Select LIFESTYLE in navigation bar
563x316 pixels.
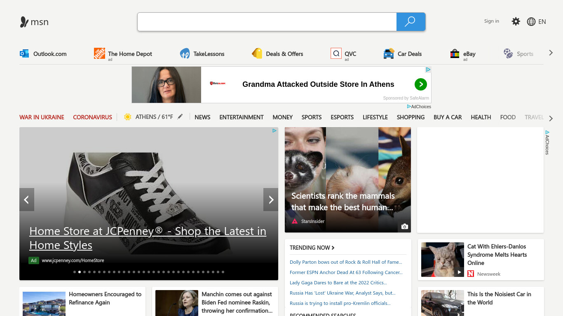[375, 117]
